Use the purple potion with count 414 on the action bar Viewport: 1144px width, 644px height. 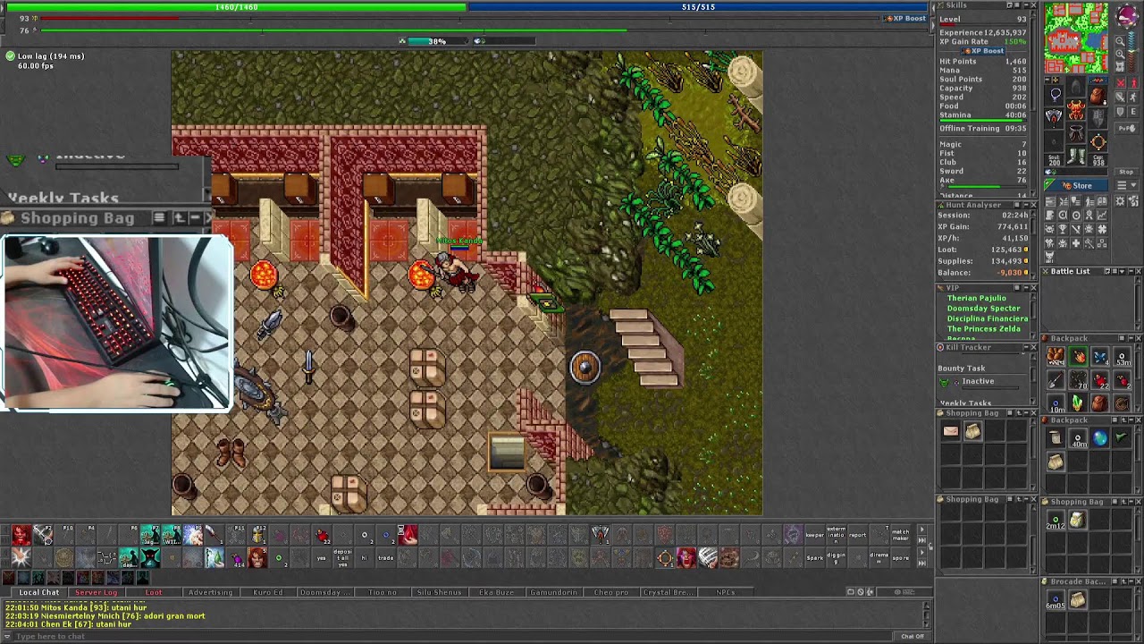point(236,559)
